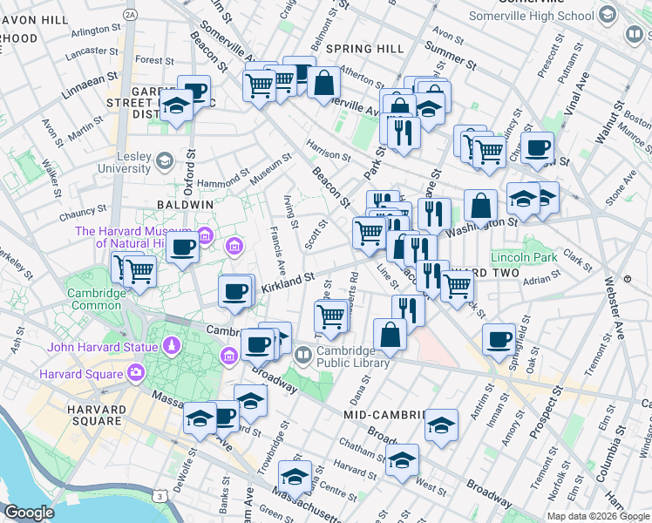The image size is (652, 523).
Task: Click the Cambridge Public Library text label
Action: point(353,357)
